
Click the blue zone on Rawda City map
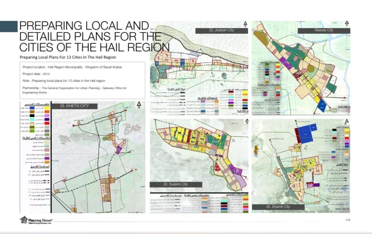click(x=322, y=105)
